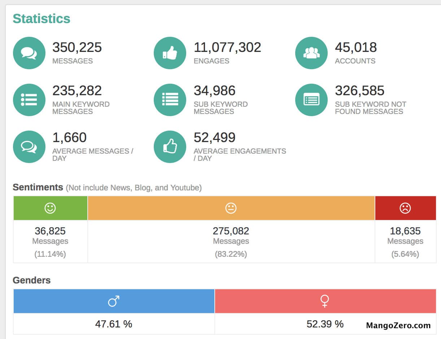Click the MAIN KEYWORD MESSAGES label
Screen dimensions: 441x339
[x=81, y=108]
